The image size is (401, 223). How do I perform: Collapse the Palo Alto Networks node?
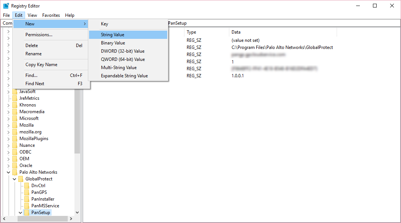[9, 173]
